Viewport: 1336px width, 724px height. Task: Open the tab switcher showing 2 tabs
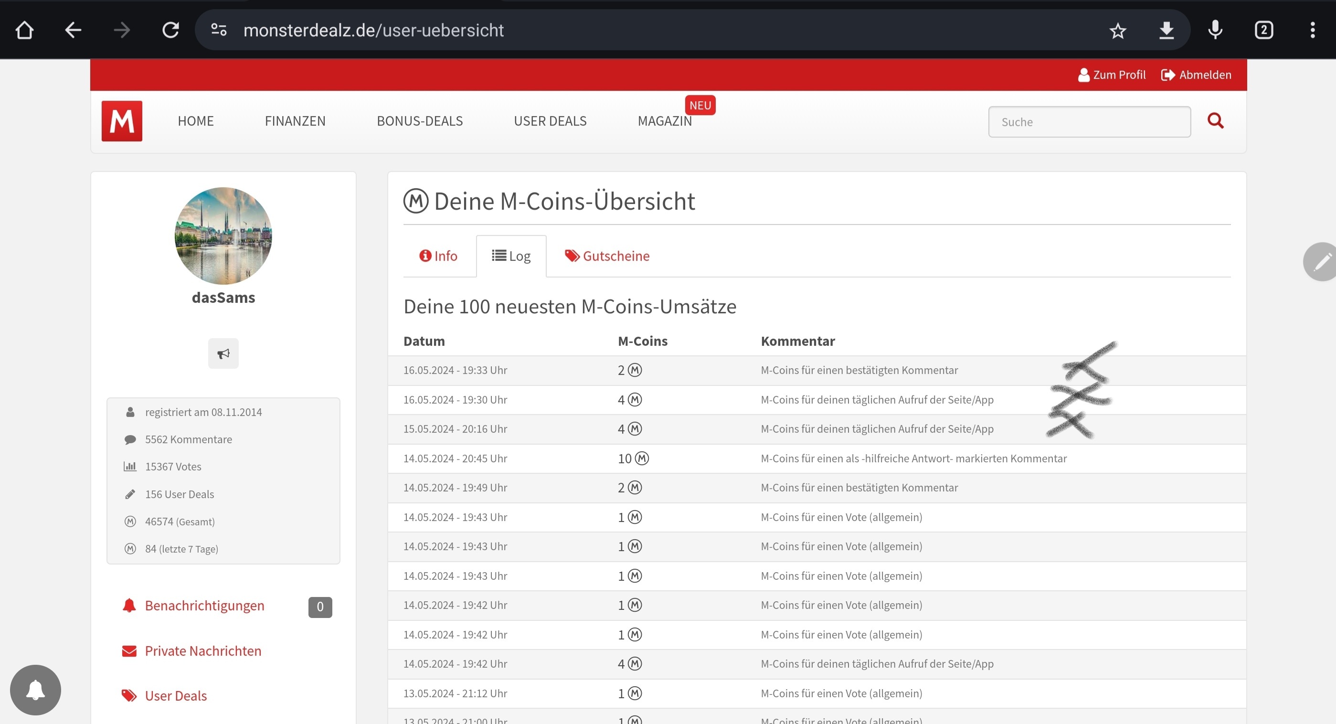point(1264,30)
